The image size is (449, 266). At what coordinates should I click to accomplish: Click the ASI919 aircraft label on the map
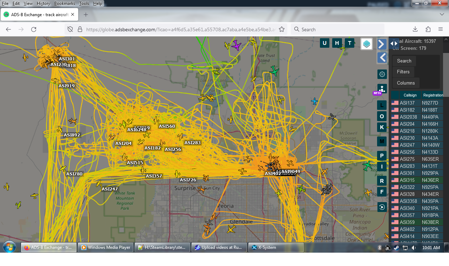pos(67,86)
